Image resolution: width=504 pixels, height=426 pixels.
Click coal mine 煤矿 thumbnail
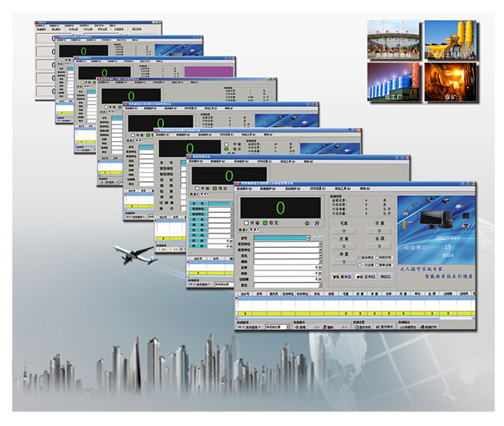(450, 82)
